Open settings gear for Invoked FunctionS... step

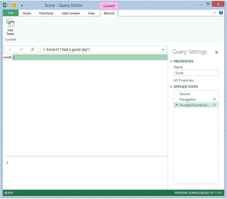click(x=214, y=105)
